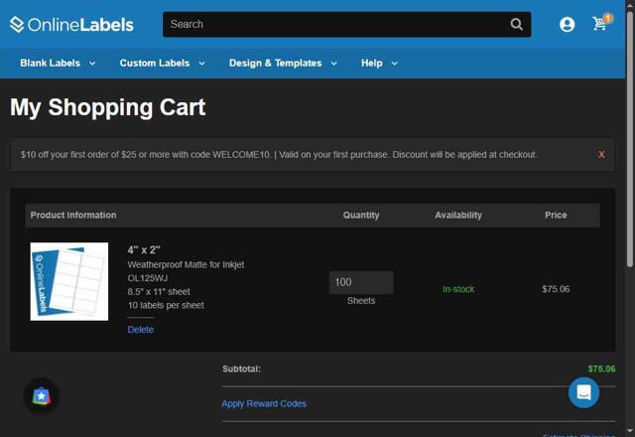The height and width of the screenshot is (437, 635).
Task: Click the In-stock availability text
Action: click(x=458, y=289)
